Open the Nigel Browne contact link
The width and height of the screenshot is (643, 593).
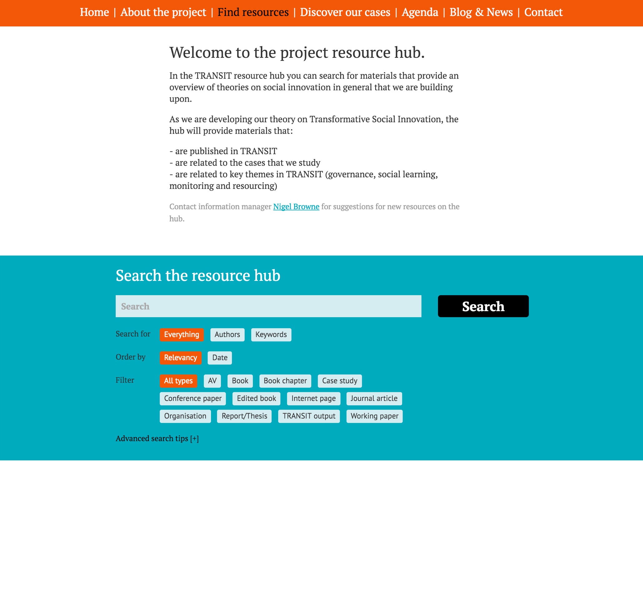[x=296, y=206]
